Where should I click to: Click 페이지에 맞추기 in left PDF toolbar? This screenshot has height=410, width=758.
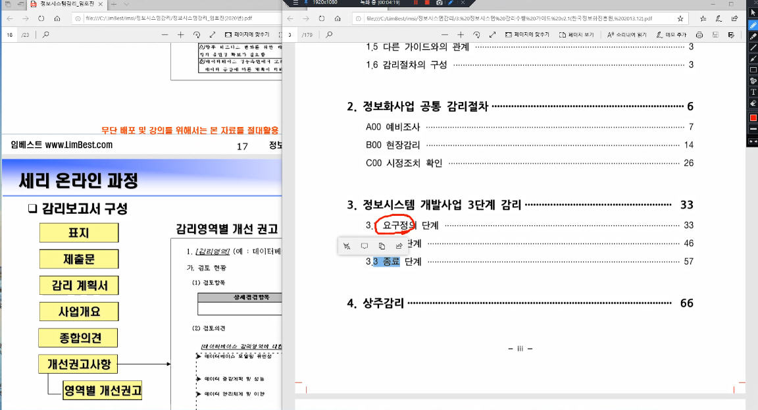[247, 35]
